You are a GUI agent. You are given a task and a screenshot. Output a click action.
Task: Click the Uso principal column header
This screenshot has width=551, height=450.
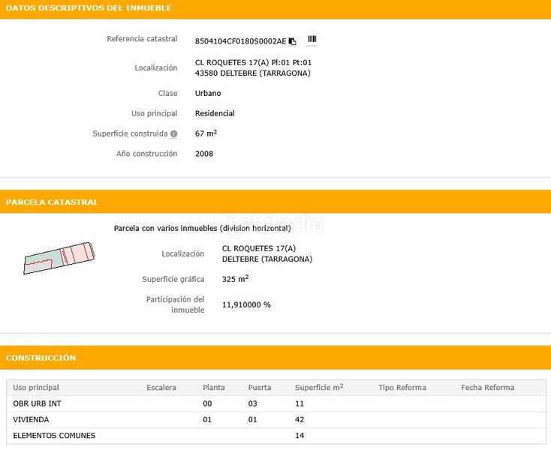click(36, 388)
